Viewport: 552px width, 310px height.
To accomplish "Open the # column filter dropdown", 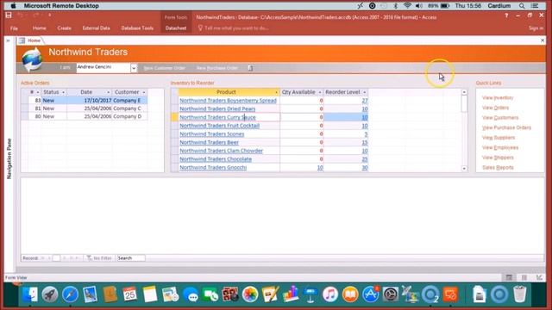I will click(x=38, y=92).
